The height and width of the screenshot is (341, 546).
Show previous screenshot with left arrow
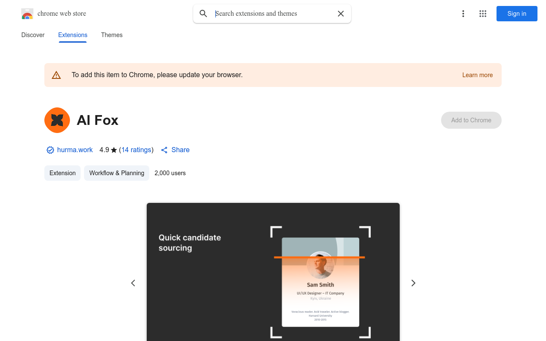pos(133,283)
